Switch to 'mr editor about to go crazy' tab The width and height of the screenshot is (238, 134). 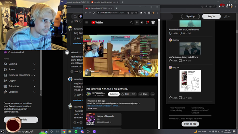[104, 2]
